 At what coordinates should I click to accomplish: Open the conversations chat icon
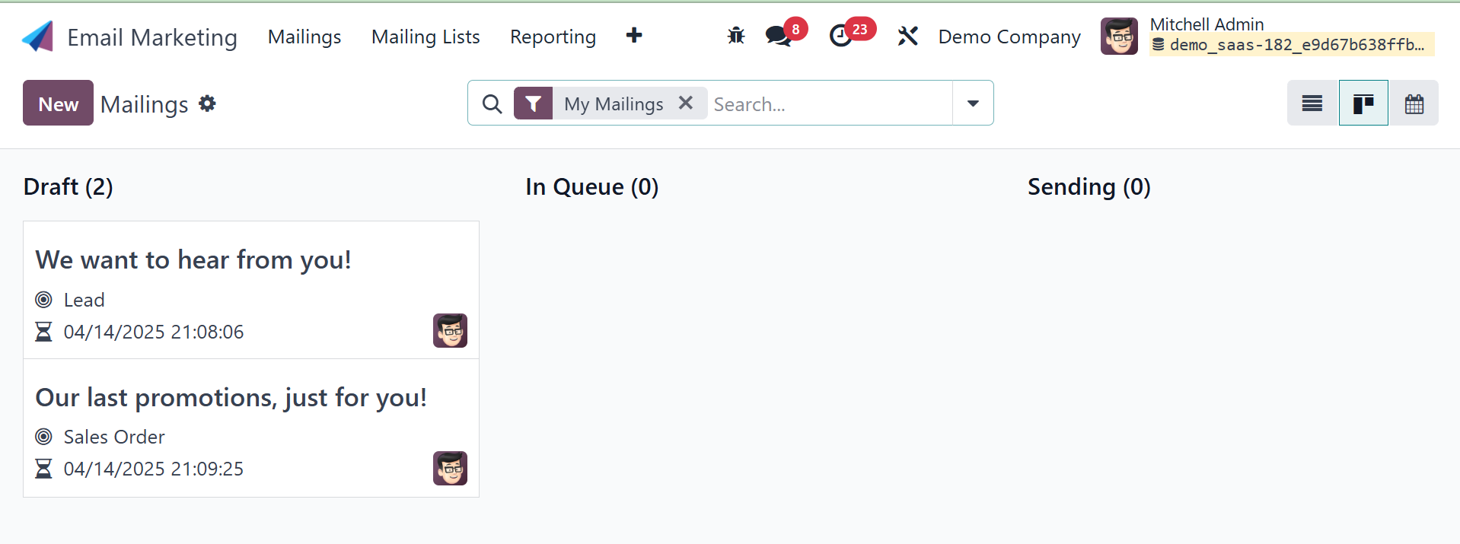pos(778,36)
